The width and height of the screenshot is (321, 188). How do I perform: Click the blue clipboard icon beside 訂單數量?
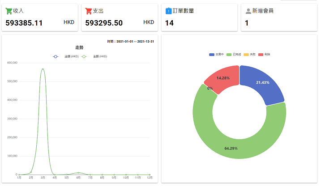coord(168,11)
